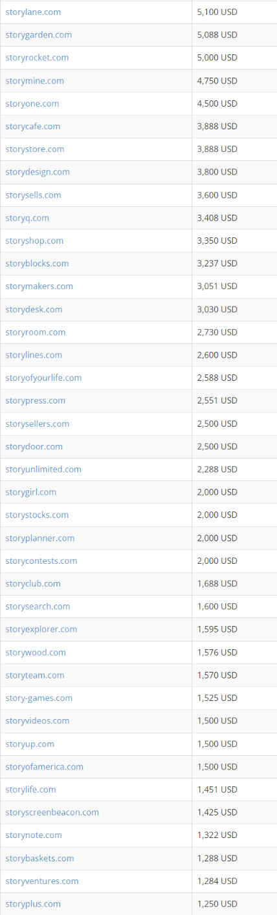Open storyofyourlife.com link
Image resolution: width=277 pixels, height=915 pixels.
click(x=43, y=378)
